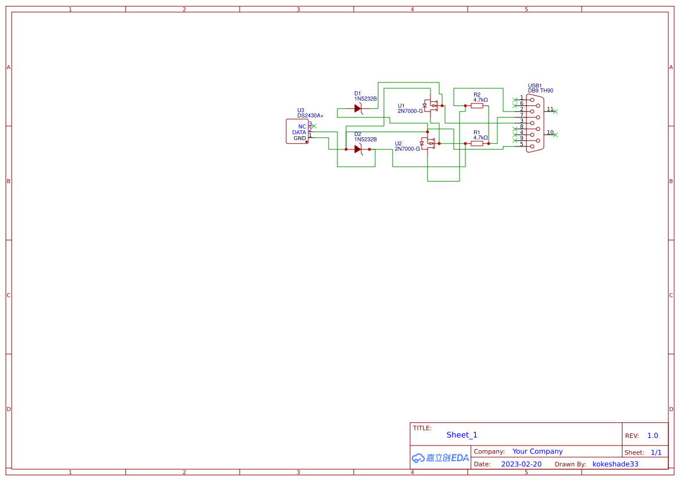Click the kokeshade33 drawn-by text
680x481 pixels.
point(615,464)
